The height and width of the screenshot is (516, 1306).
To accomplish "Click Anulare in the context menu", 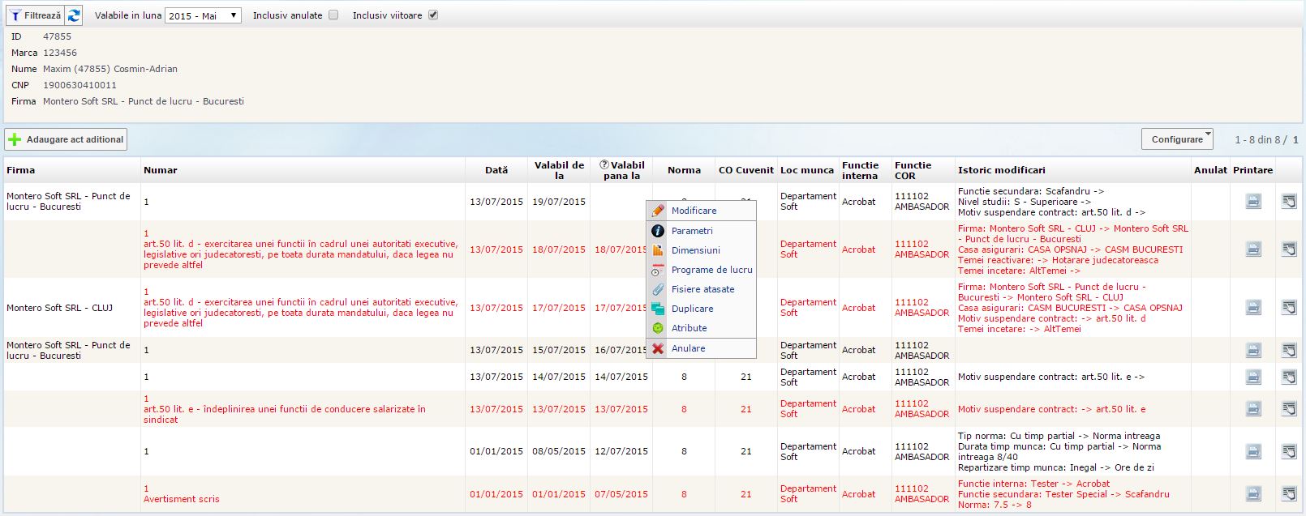I will 688,348.
